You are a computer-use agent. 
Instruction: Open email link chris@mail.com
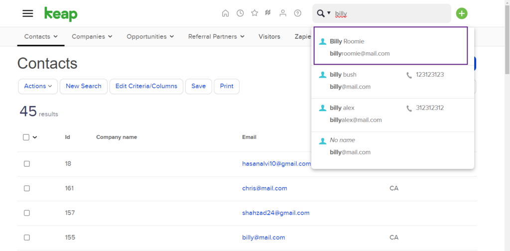point(264,188)
